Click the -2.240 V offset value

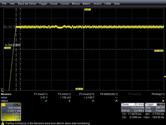[x=14, y=111]
